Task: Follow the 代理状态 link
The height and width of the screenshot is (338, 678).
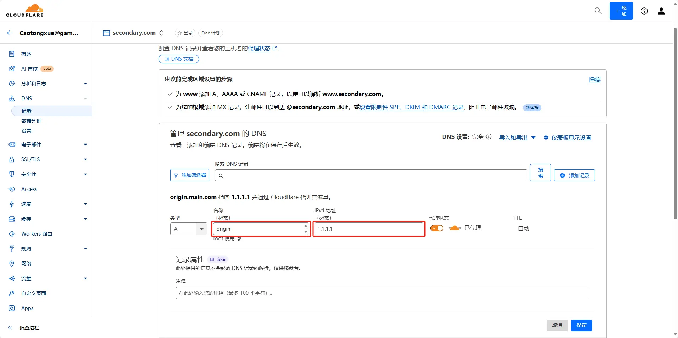Action: pos(259,49)
